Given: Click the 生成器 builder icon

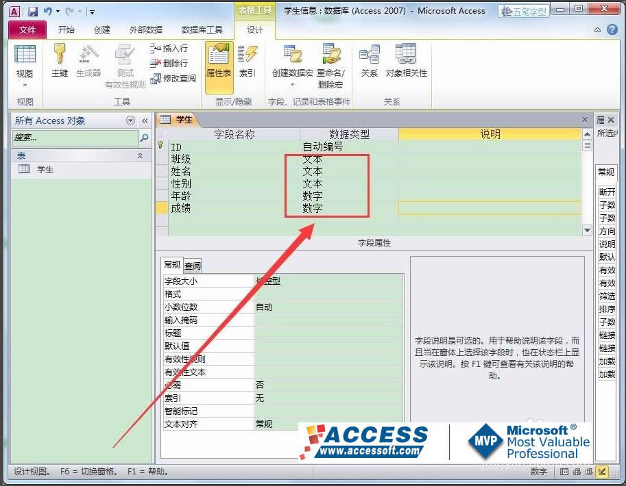Looking at the screenshot, I should click(x=88, y=61).
